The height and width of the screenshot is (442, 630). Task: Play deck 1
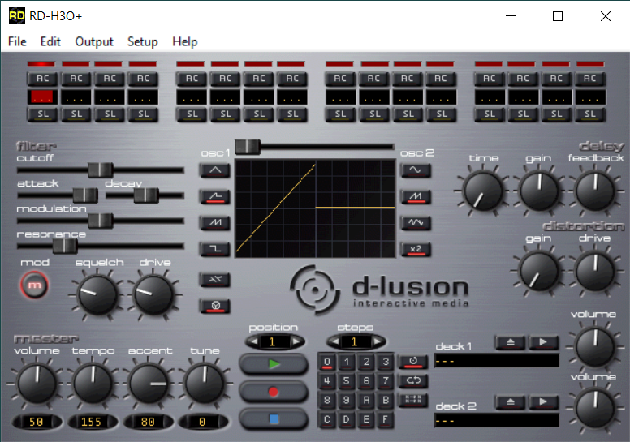tap(543, 342)
